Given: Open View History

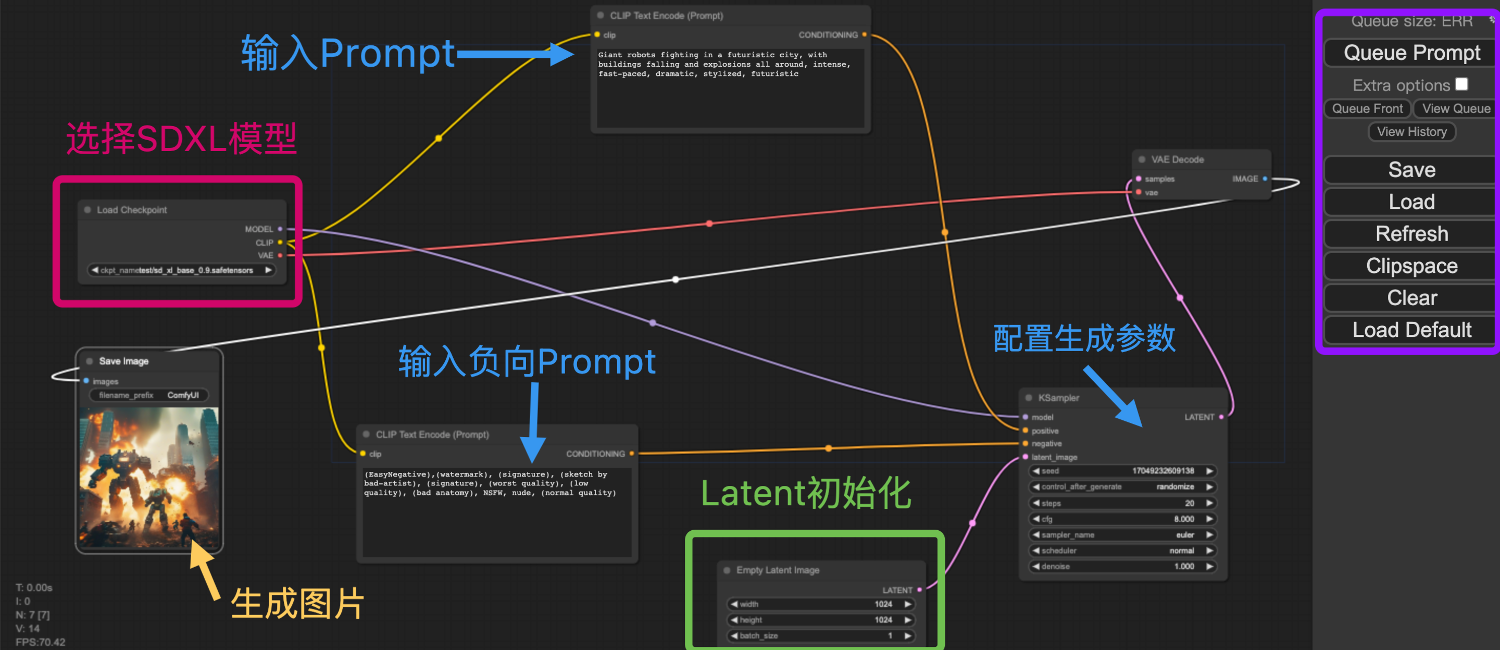Looking at the screenshot, I should (x=1411, y=132).
